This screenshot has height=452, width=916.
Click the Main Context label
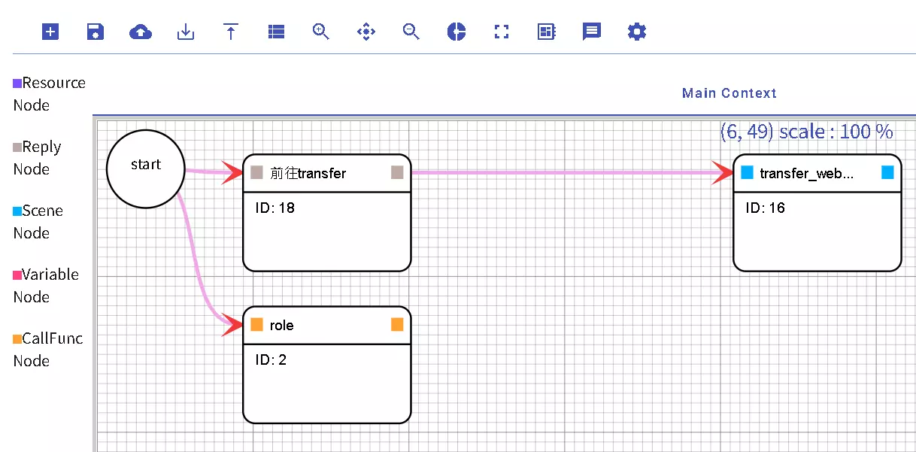(x=729, y=93)
